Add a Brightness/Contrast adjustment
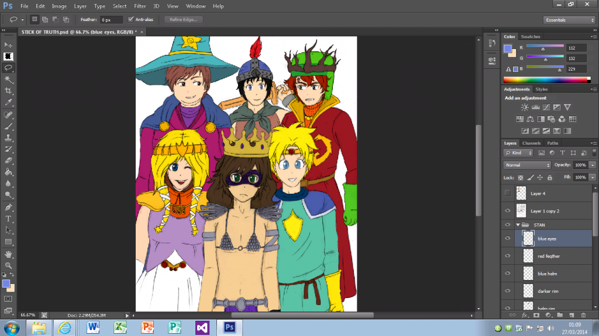Viewport: 599px width, 336px height. click(x=525, y=107)
